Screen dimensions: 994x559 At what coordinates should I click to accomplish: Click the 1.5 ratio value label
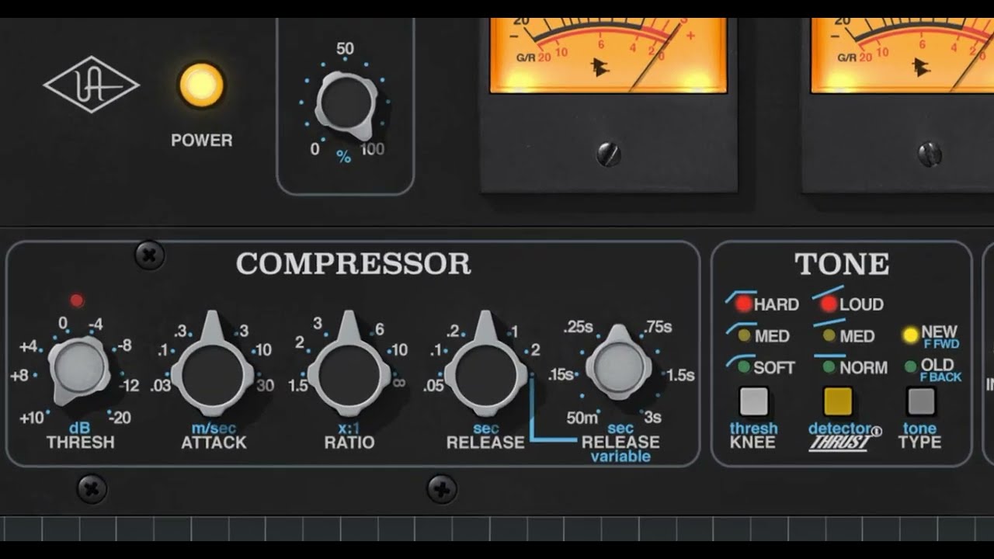297,386
